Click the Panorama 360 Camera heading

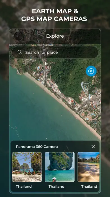[x=37, y=147]
